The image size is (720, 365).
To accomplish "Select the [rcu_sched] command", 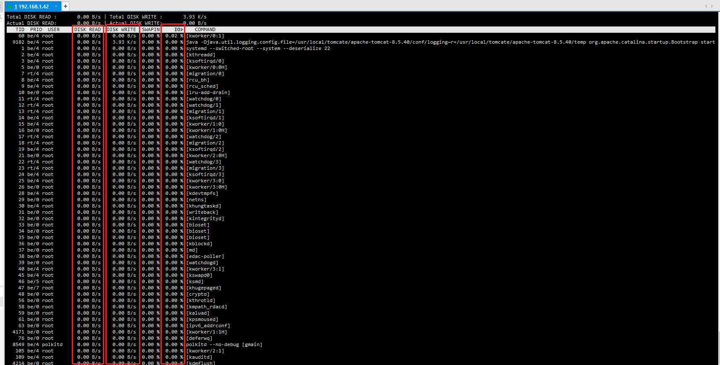I will pyautogui.click(x=202, y=86).
